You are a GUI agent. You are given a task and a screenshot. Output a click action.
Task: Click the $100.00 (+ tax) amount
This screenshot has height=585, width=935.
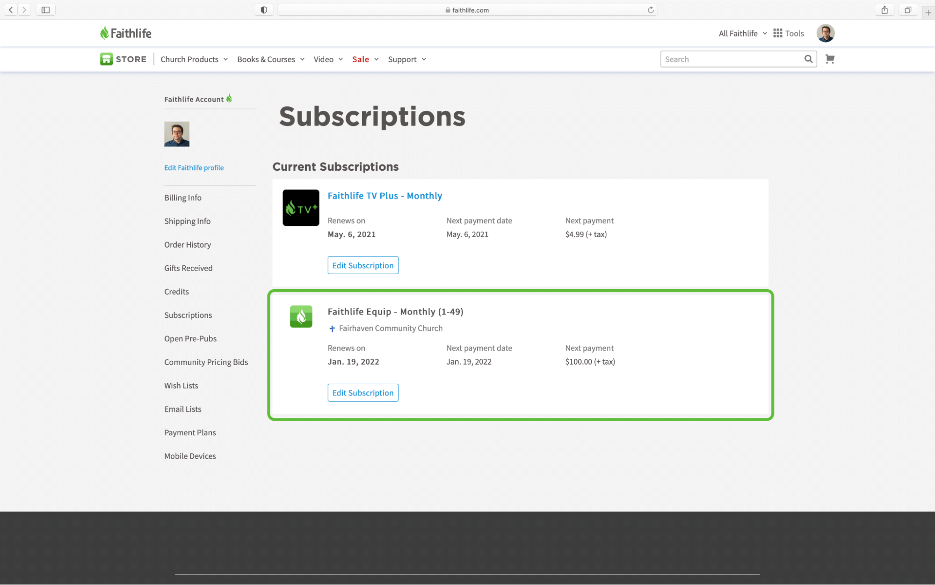(x=590, y=361)
